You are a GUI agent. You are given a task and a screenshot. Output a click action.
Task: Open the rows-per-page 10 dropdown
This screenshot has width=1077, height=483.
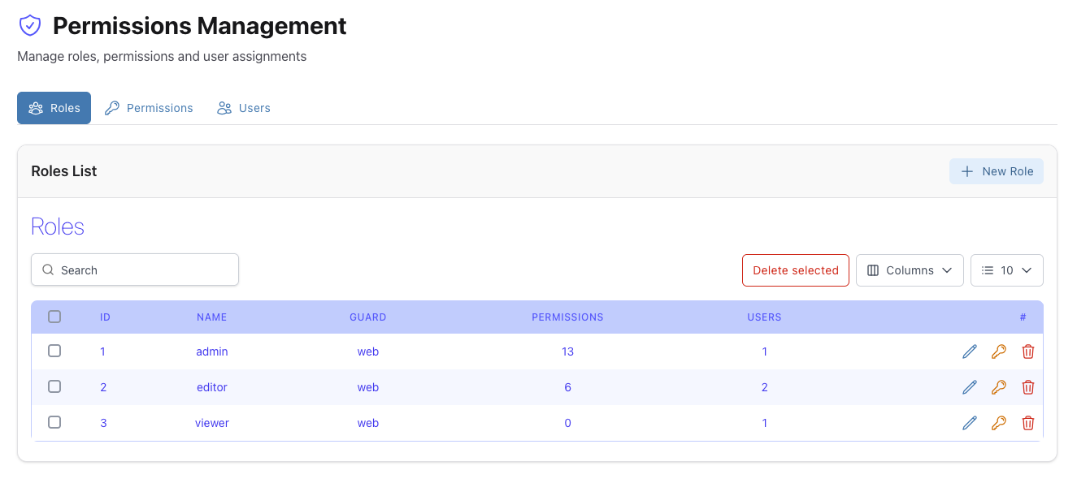pos(1006,270)
